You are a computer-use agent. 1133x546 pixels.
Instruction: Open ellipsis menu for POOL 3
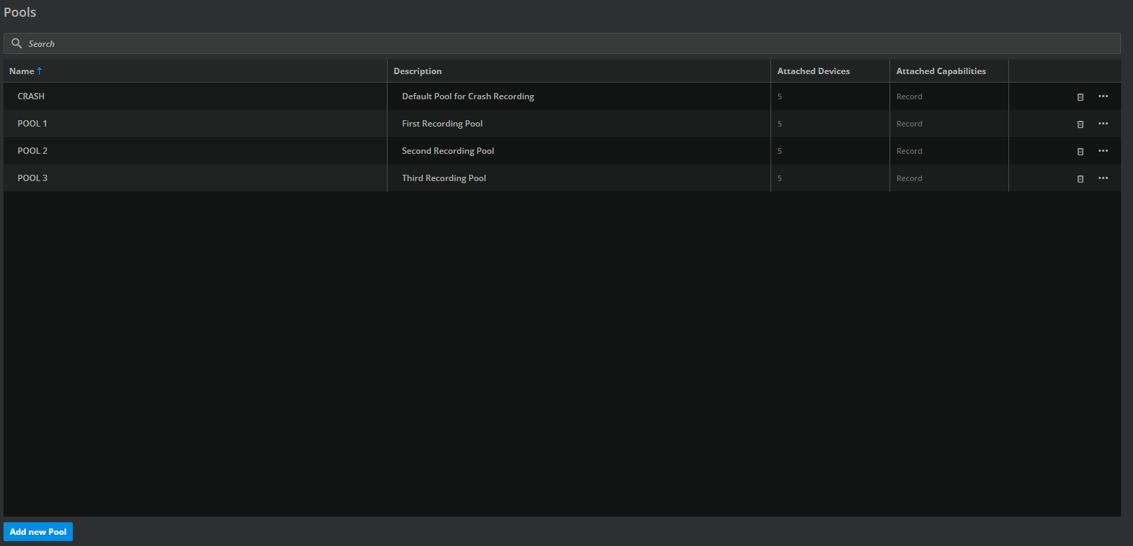point(1103,178)
